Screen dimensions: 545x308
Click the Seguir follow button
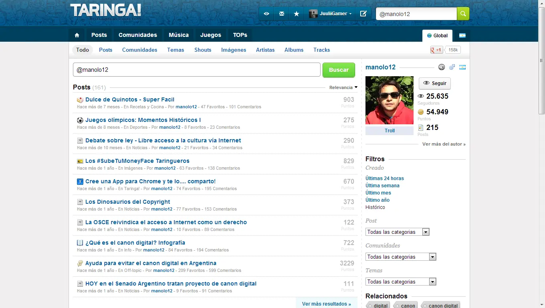[x=435, y=83]
